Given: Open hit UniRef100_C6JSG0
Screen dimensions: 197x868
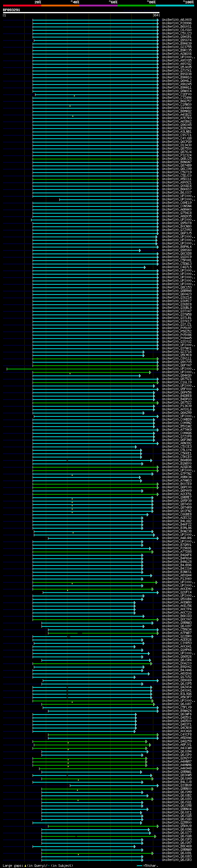Looking at the screenshot, I should coord(177,30).
